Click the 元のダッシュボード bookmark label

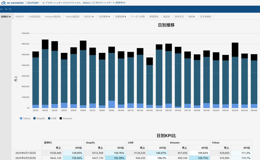[110, 3]
